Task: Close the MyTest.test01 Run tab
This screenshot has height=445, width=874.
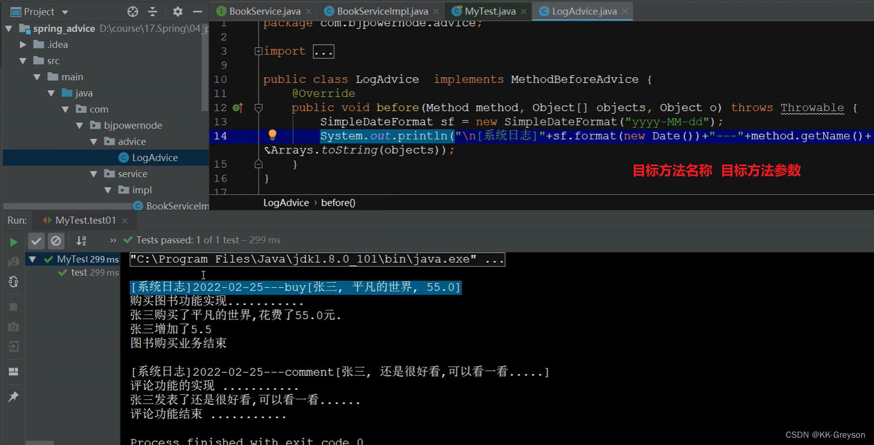Action: pyautogui.click(x=125, y=221)
